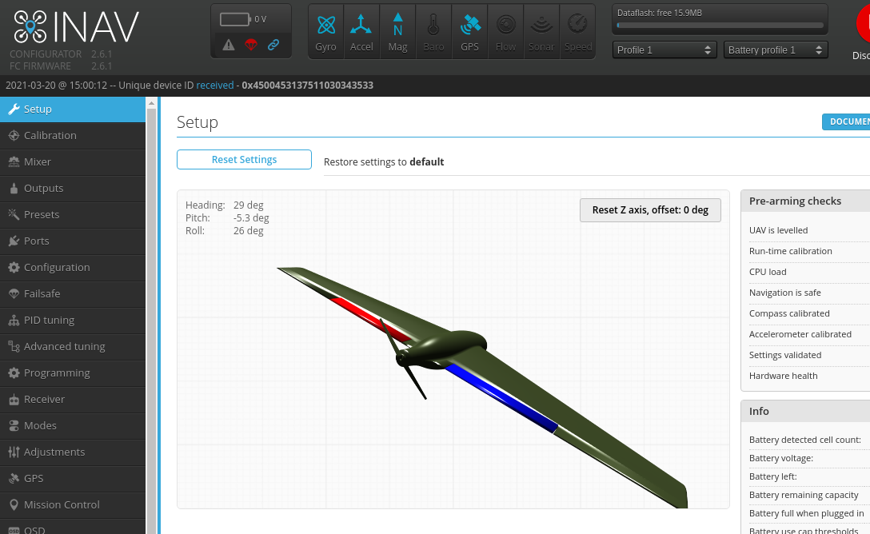Open the OSD tab
Screen dimensions: 870x534
pos(73,527)
